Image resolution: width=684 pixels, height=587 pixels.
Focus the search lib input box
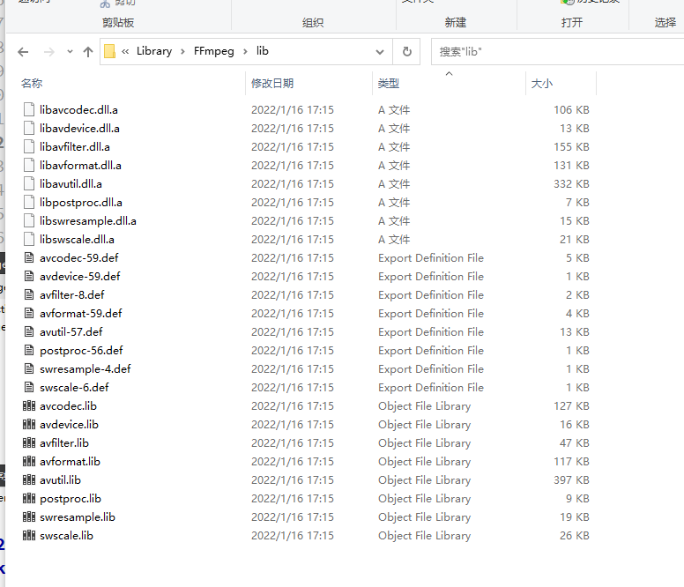[557, 51]
